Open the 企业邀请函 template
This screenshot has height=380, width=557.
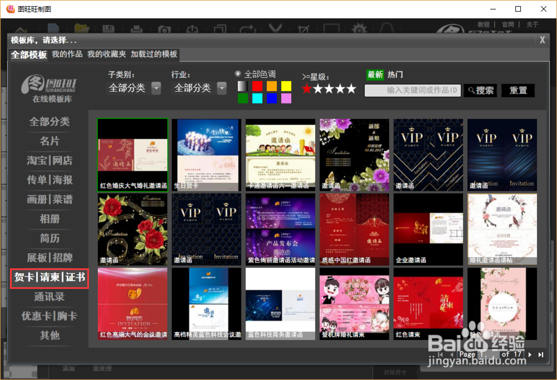(428, 229)
